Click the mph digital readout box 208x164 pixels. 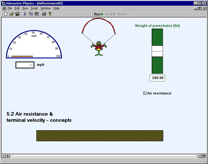[x=25, y=65]
